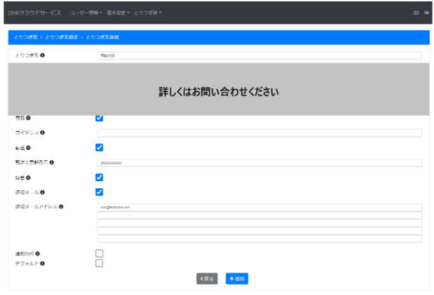
Task: Go to とりつぎ先設定 in the breadcrumb
Action: pos(62,37)
